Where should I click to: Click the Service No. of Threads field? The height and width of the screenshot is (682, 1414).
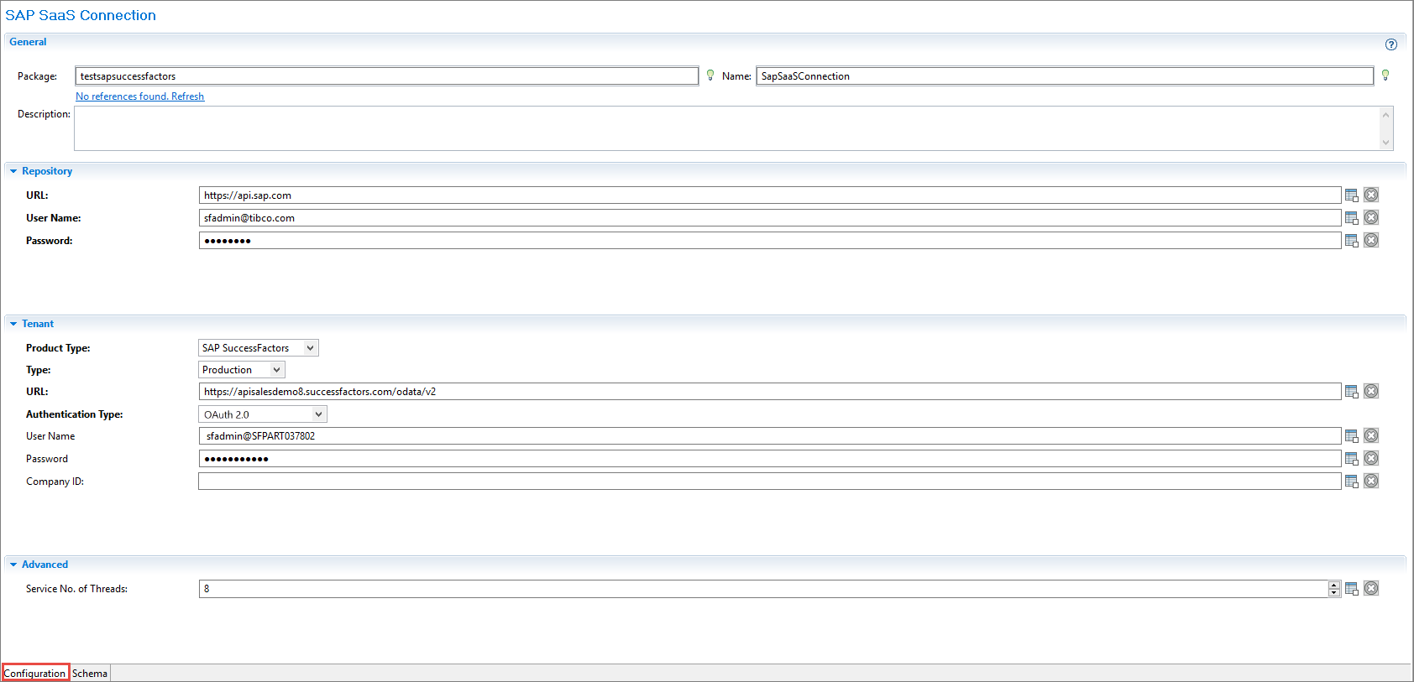click(x=764, y=589)
